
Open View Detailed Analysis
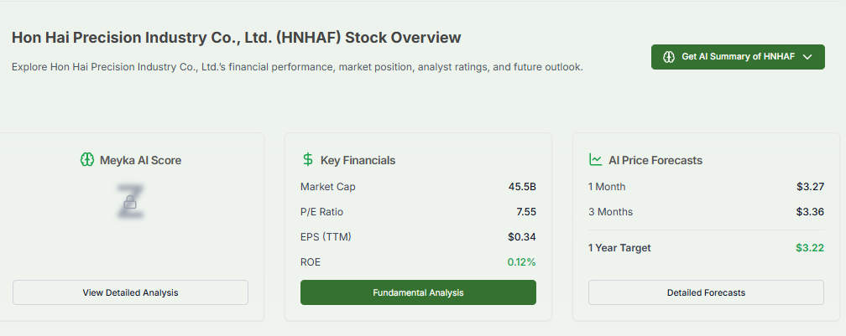pos(131,293)
